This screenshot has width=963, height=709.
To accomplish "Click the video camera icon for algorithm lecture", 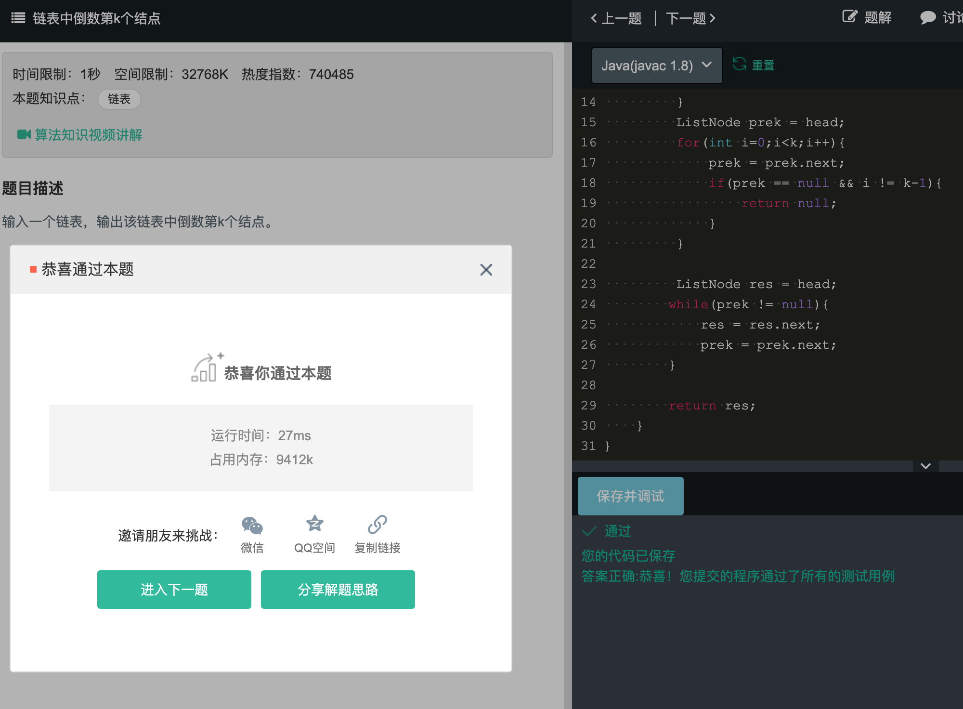I will coord(24,134).
